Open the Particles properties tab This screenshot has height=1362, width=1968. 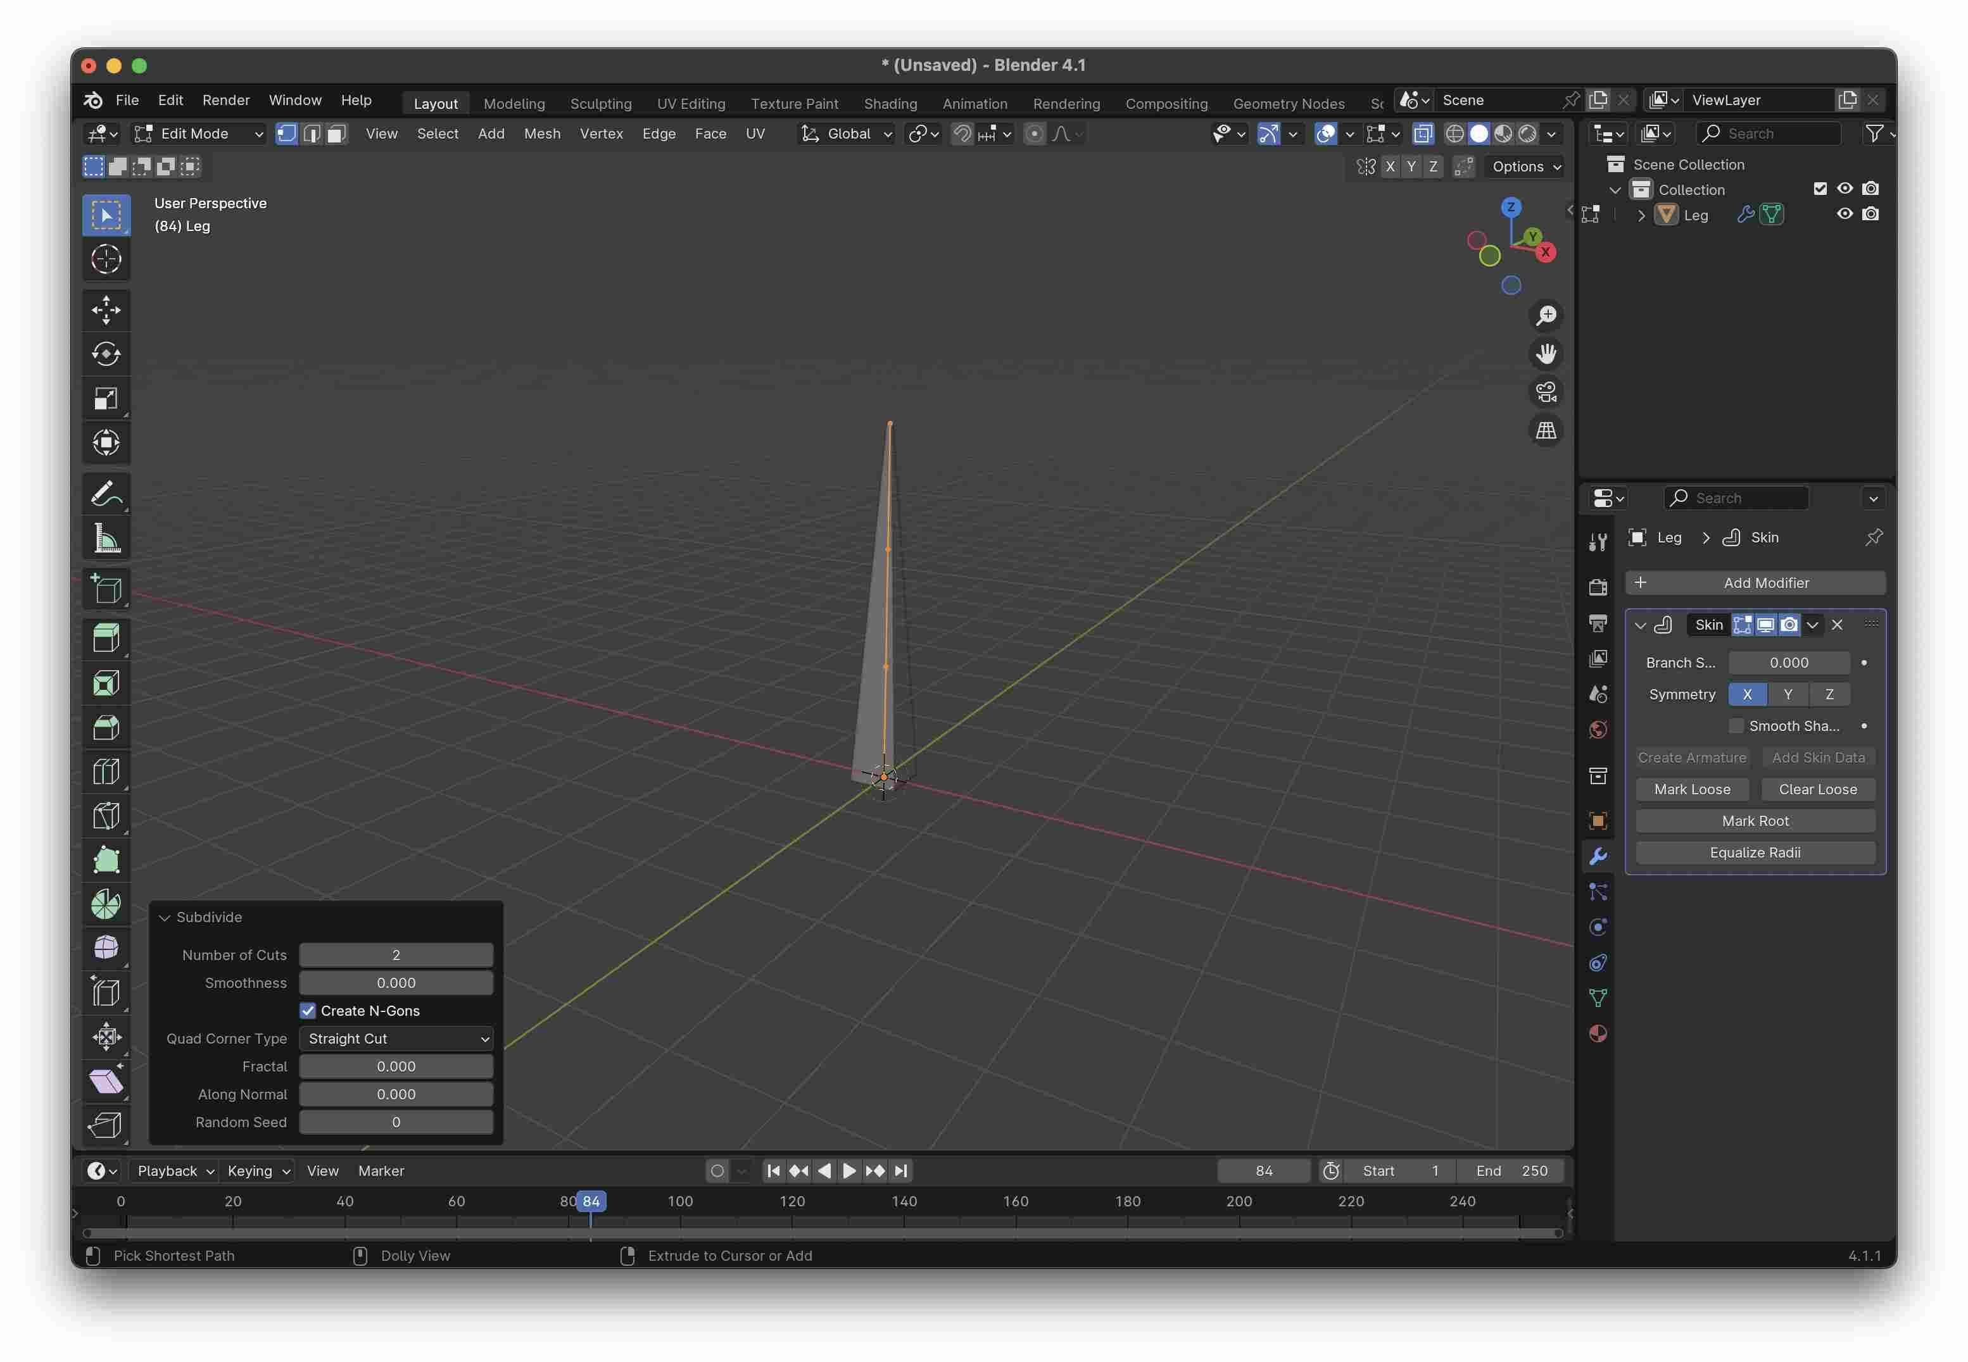click(1598, 892)
